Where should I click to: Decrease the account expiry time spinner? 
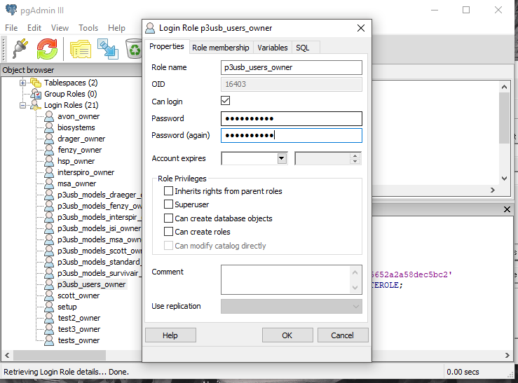pyautogui.click(x=355, y=161)
